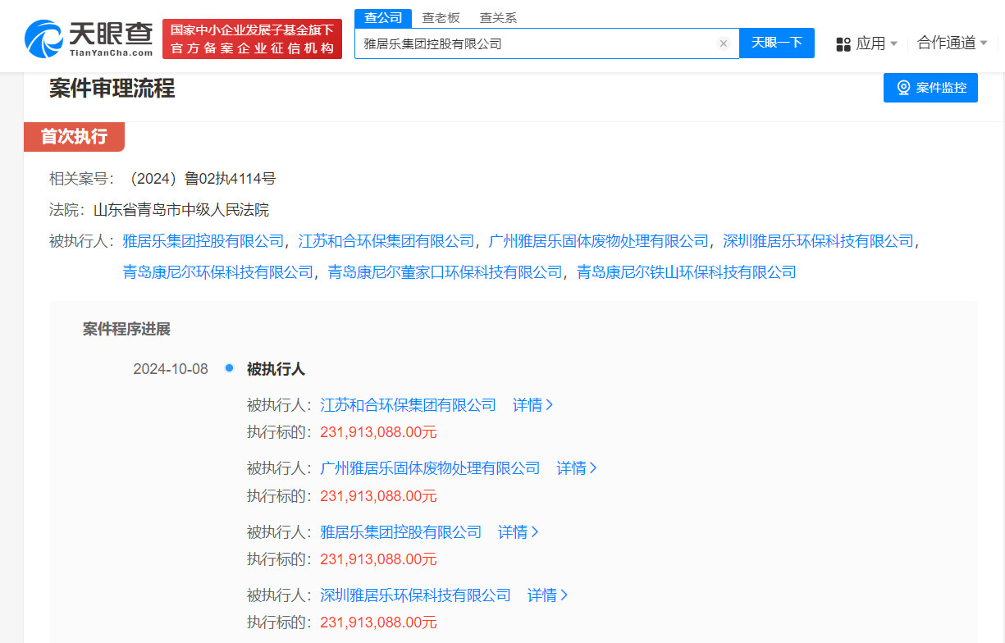Switch to the 查老板 tab
The width and height of the screenshot is (1005, 643).
441,18
